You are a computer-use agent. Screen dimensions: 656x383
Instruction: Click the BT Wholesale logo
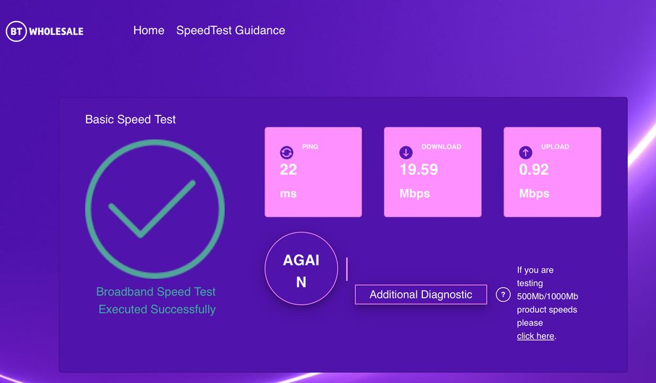click(x=45, y=31)
